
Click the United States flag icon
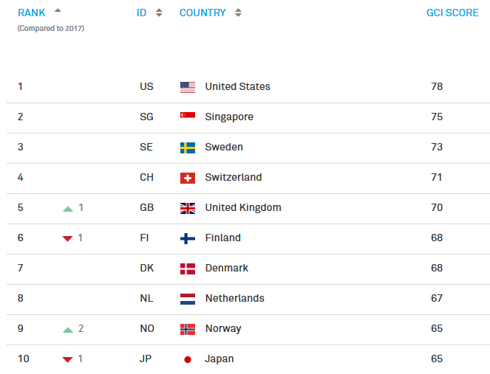click(x=188, y=87)
